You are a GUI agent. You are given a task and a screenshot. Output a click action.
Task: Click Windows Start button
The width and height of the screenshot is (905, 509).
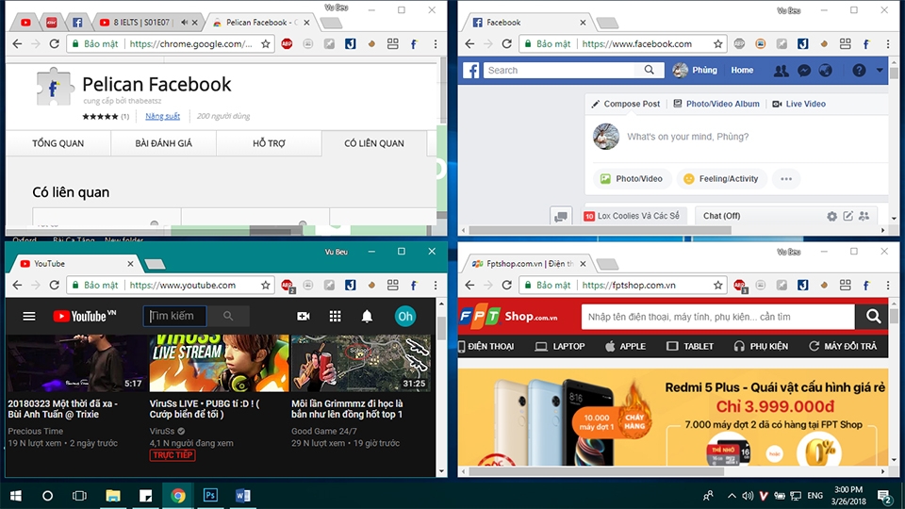click(16, 495)
